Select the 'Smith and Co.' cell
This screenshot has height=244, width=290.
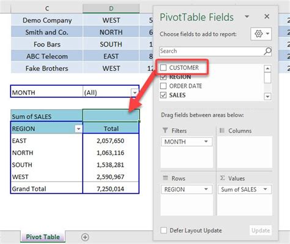click(x=47, y=32)
